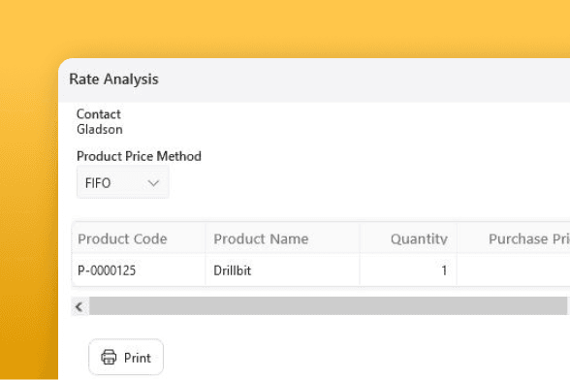570x380 pixels.
Task: Click the quantity cell showing 1
Action: point(408,270)
